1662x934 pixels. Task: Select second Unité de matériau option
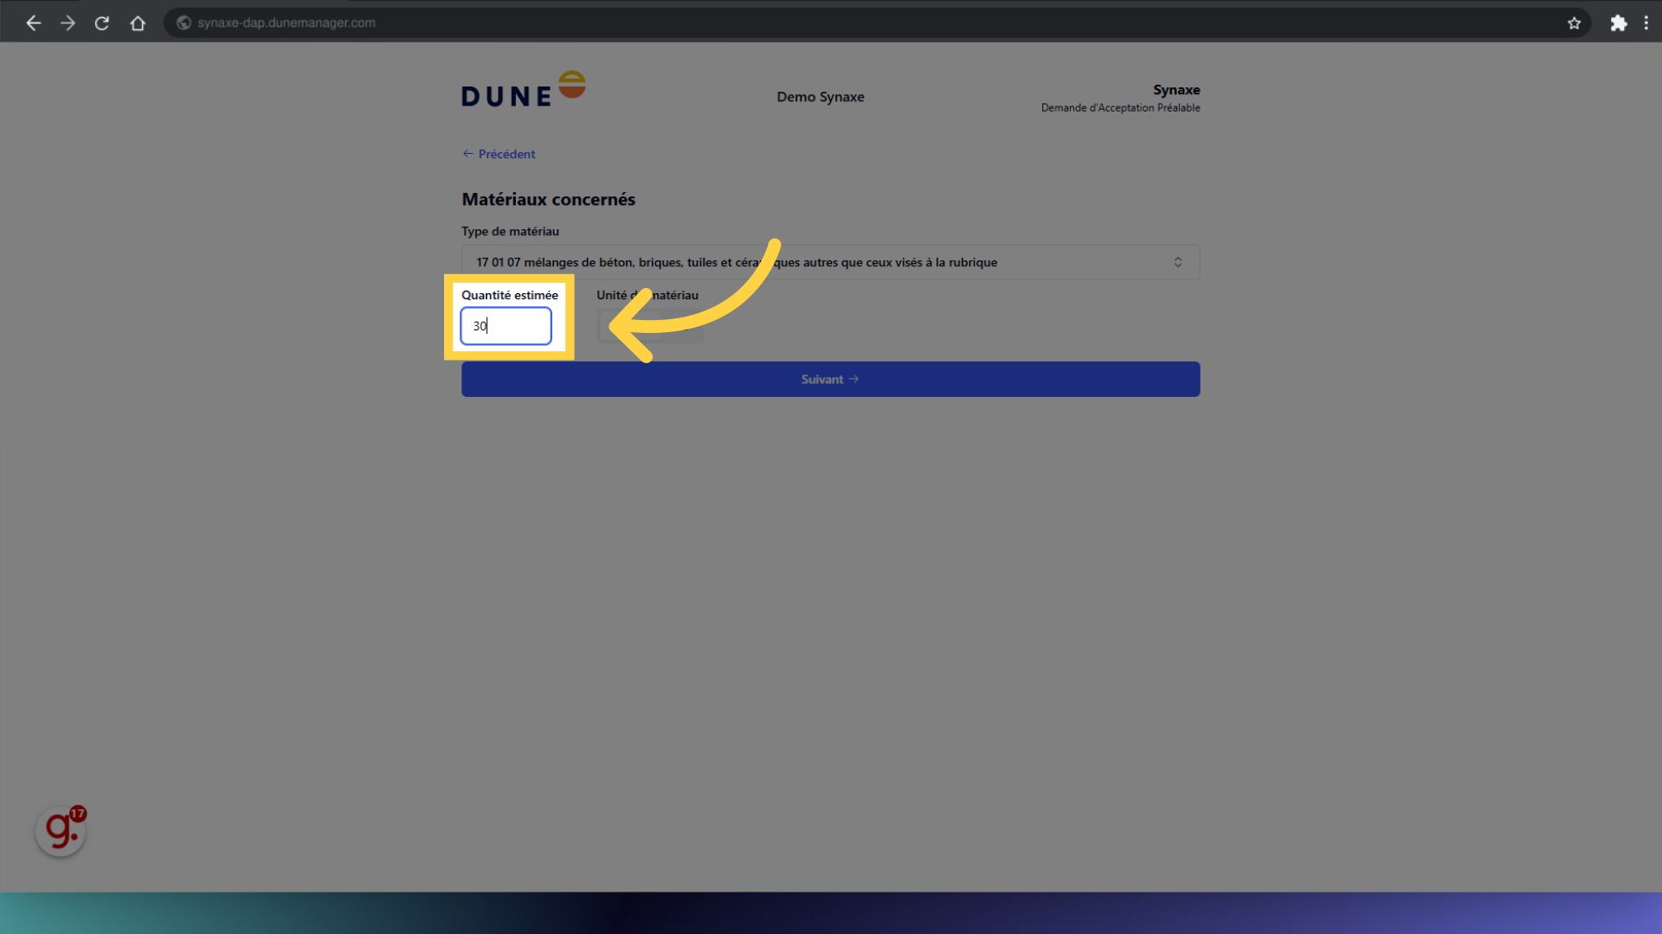[x=684, y=327]
